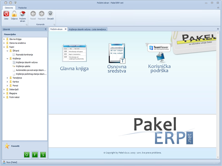Click the scroll up arrow in content area

coord(218,33)
